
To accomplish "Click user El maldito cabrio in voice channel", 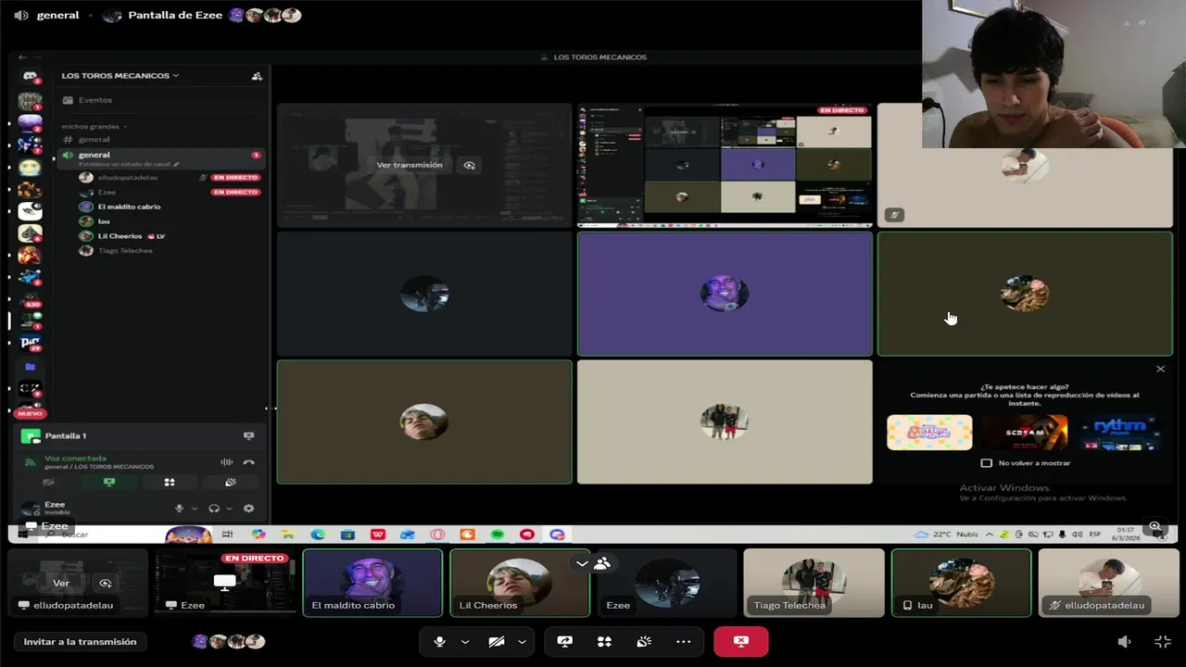I will tap(129, 207).
